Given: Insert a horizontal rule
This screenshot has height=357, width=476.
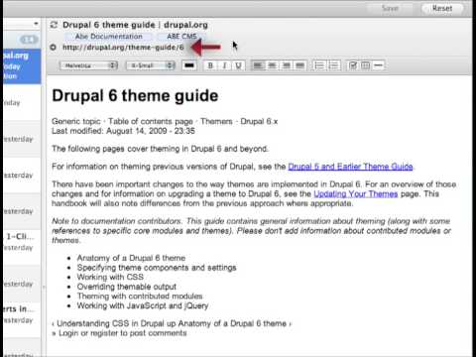Looking at the screenshot, I should click(x=379, y=65).
